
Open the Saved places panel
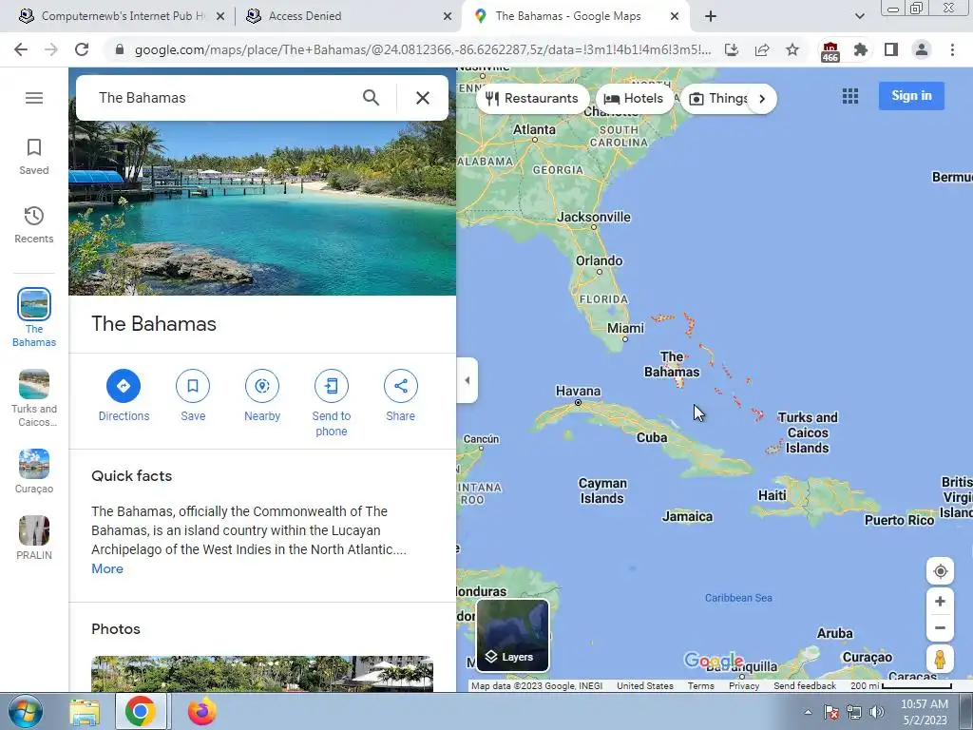click(x=34, y=157)
